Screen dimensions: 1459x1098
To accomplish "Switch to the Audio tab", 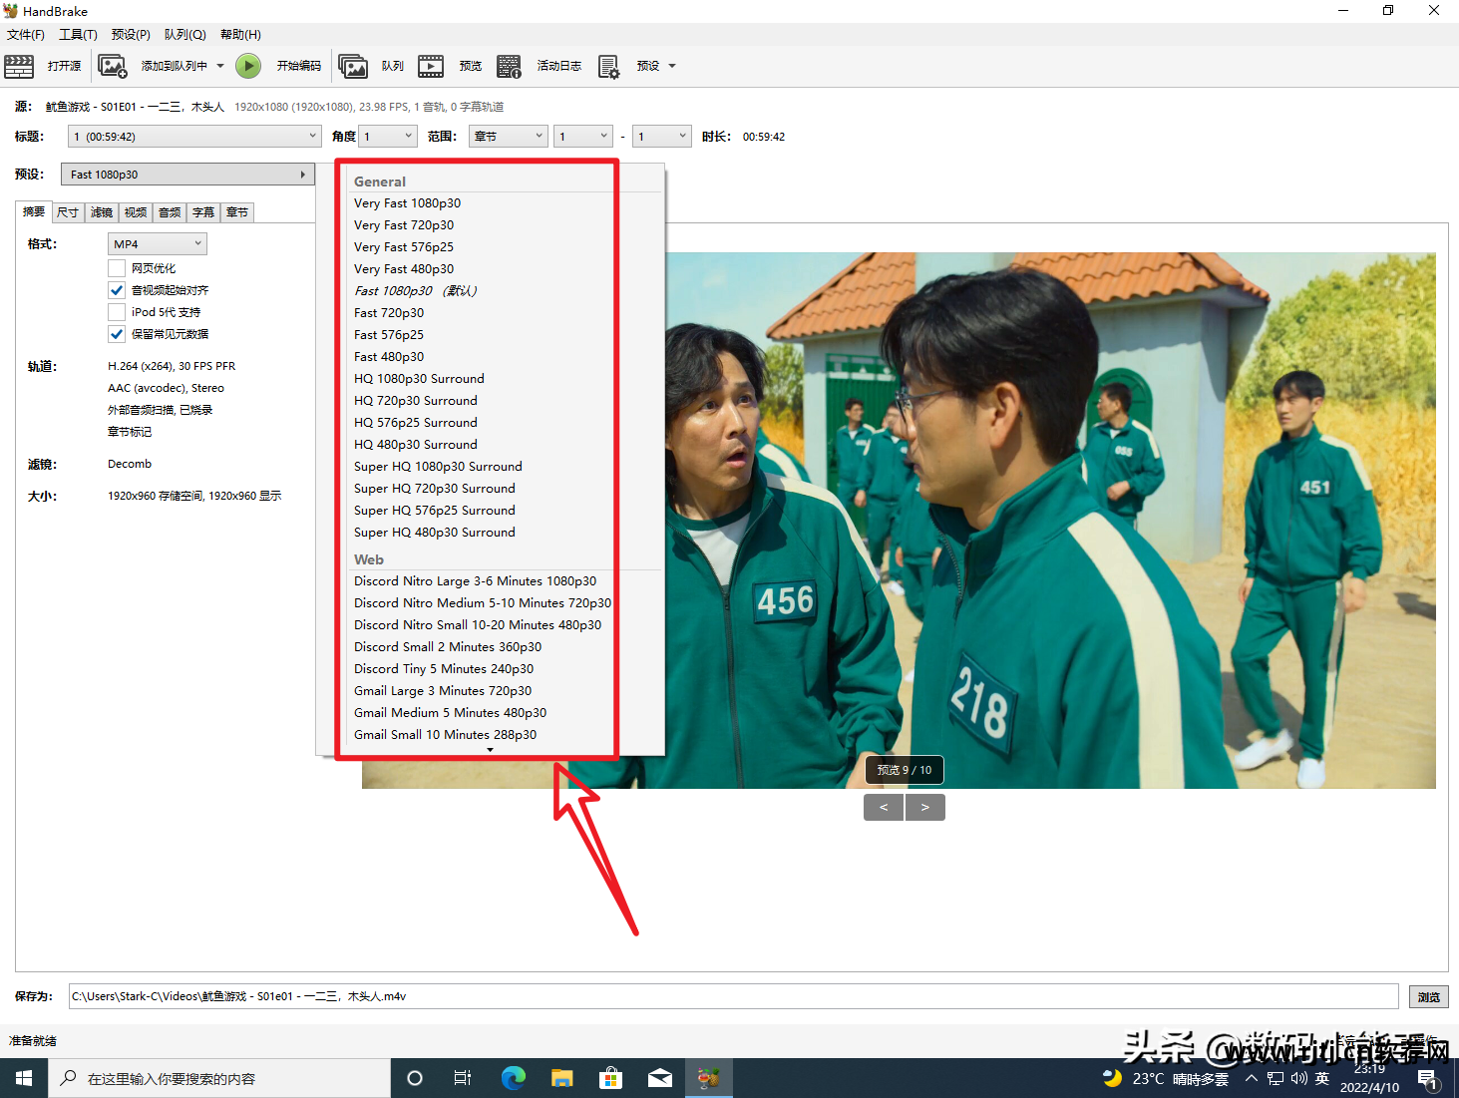I will pos(171,212).
